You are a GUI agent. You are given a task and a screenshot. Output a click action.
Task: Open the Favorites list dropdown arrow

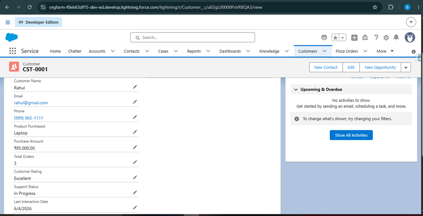tap(343, 38)
